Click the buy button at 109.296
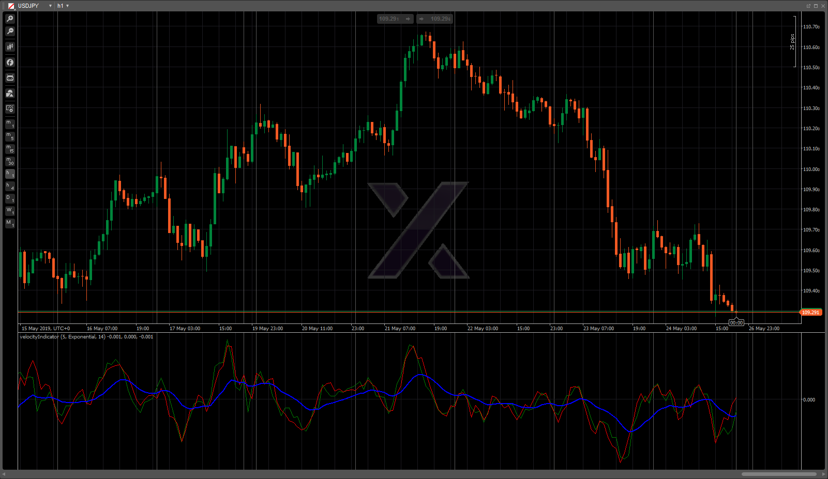828x479 pixels. point(435,19)
